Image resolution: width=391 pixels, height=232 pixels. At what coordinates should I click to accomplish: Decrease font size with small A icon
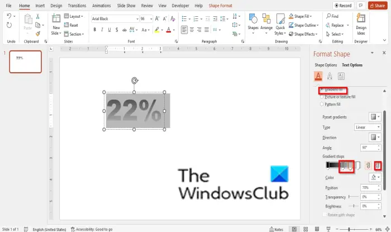pyautogui.click(x=165, y=18)
